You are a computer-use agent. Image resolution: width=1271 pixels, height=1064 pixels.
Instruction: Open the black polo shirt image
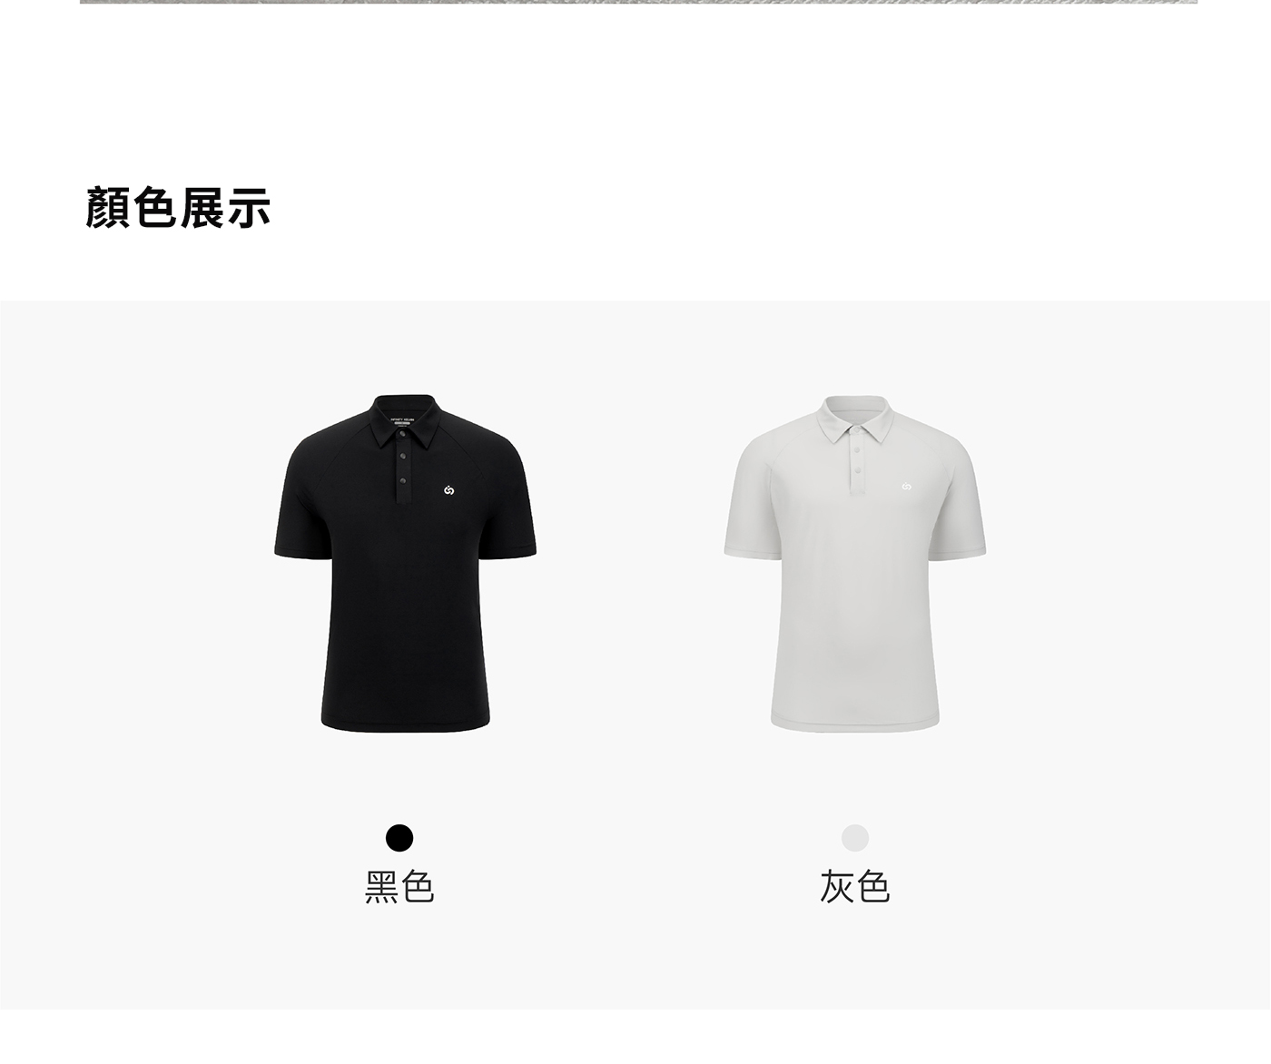pyautogui.click(x=405, y=563)
